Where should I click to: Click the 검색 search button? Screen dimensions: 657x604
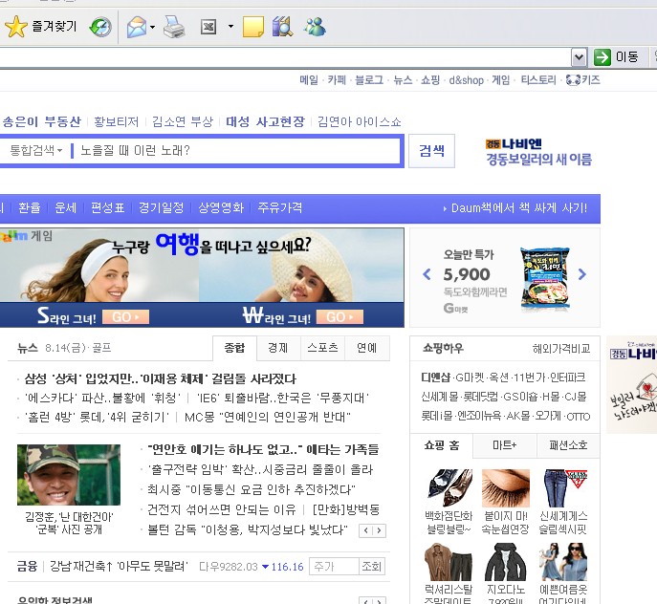pyautogui.click(x=431, y=151)
